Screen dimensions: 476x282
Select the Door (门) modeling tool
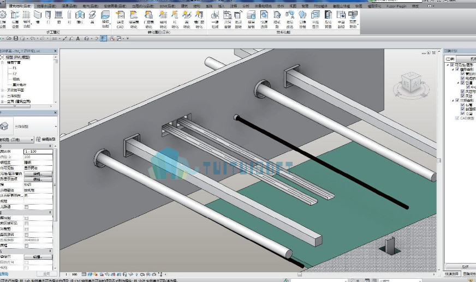(x=48, y=17)
